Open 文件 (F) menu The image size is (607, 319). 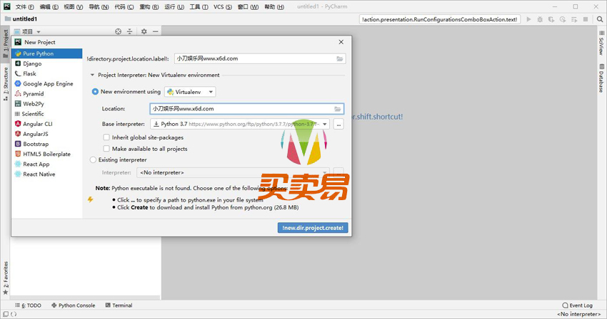(24, 6)
